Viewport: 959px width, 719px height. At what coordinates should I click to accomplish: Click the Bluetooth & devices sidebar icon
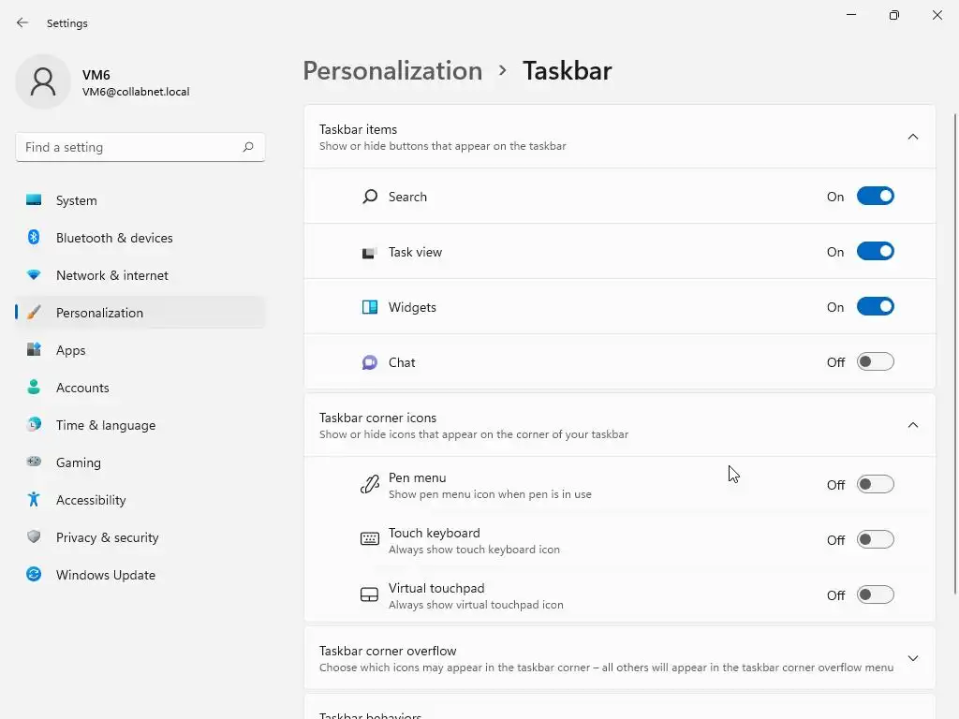pyautogui.click(x=34, y=238)
